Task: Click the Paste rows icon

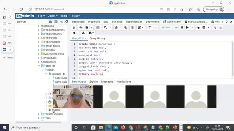Action: tap(125, 28)
